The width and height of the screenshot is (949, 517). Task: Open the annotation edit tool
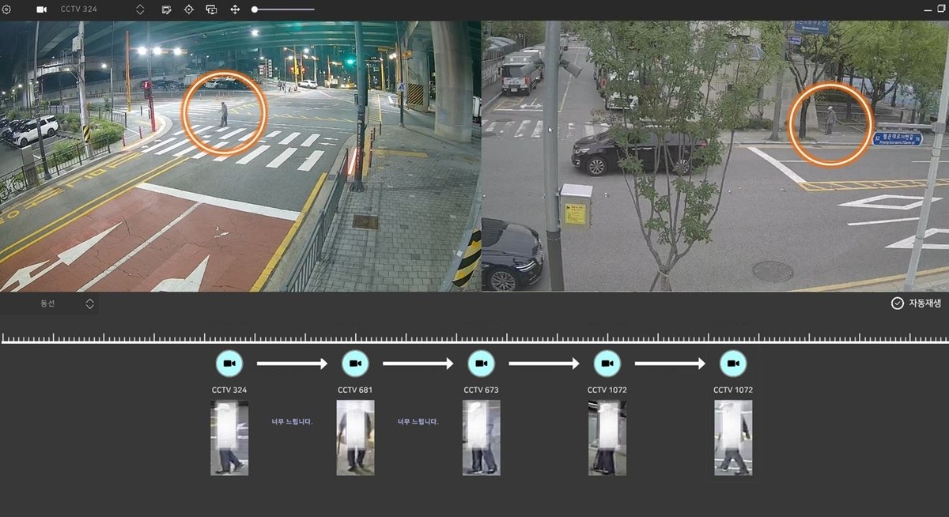pyautogui.click(x=167, y=9)
